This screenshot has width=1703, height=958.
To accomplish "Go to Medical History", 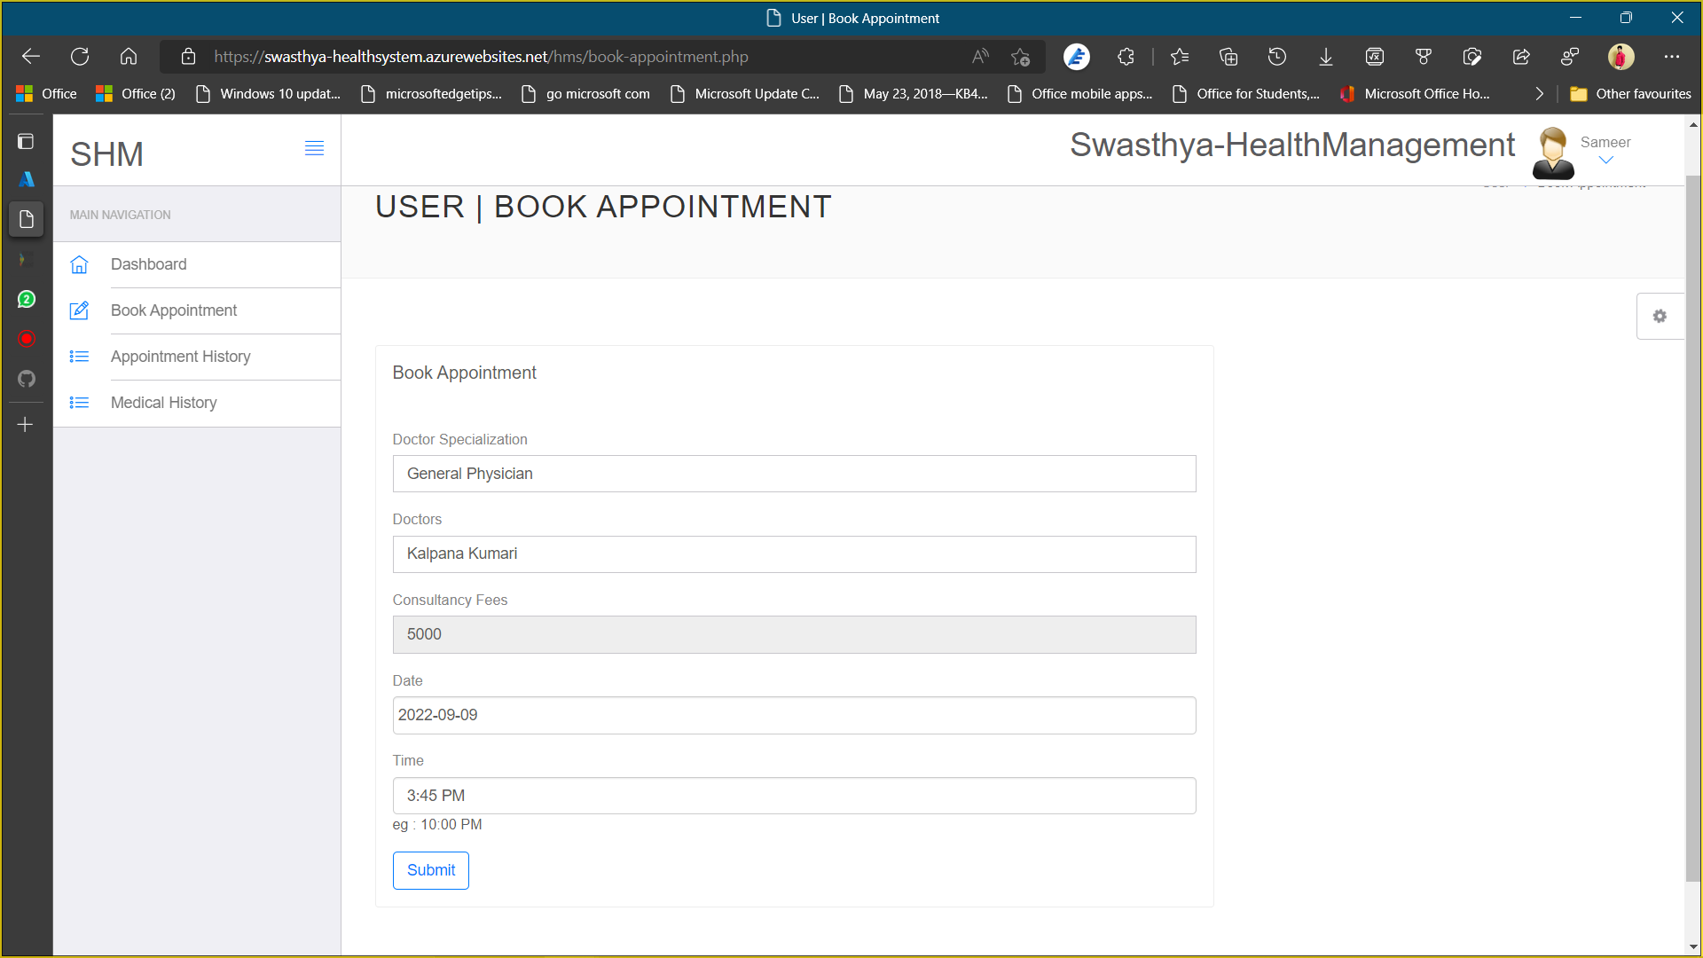I will [163, 403].
